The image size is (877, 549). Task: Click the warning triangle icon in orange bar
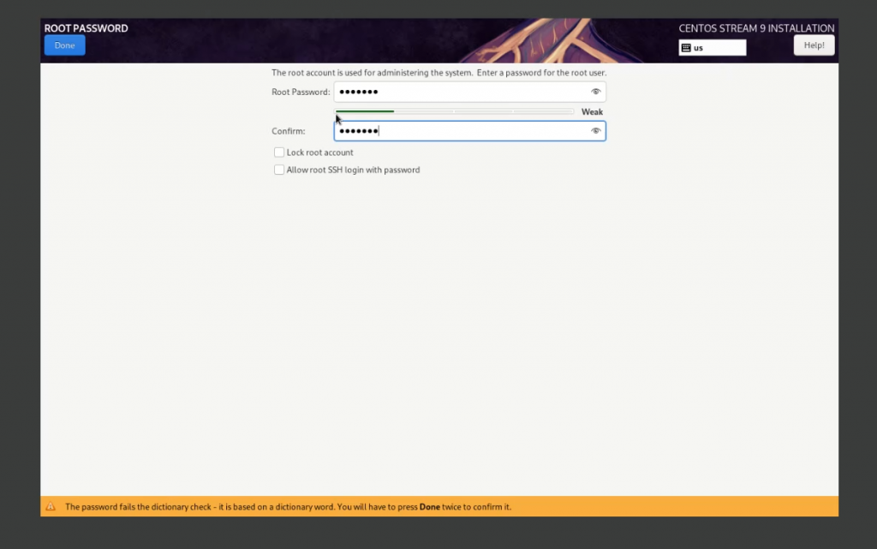pos(51,506)
